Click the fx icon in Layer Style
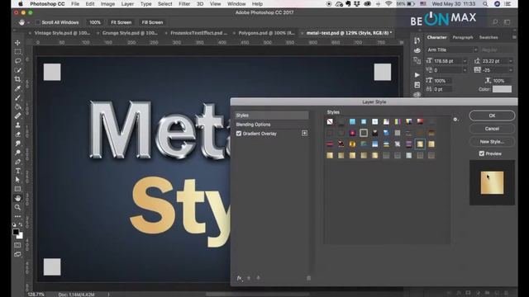 239,278
